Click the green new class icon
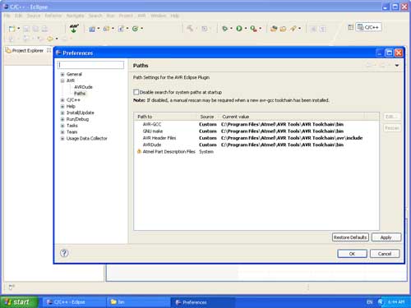 pos(135,29)
